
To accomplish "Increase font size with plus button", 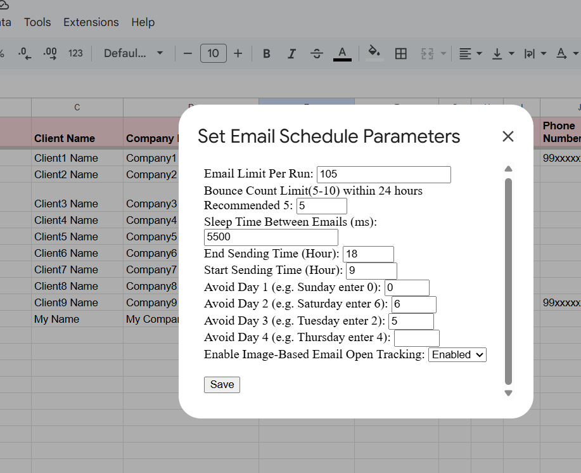I will [x=238, y=53].
